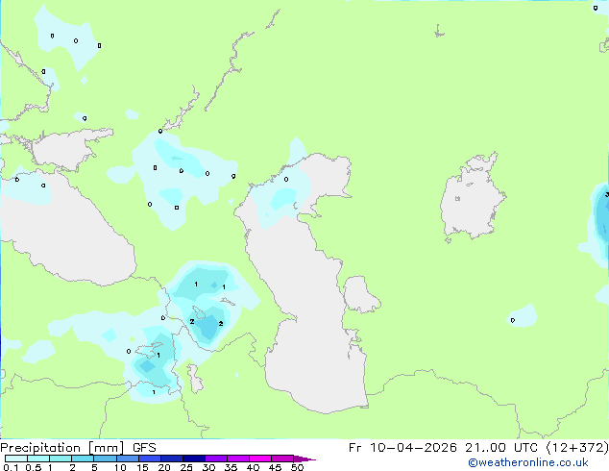Select the 5–10 mm legend swatch
The width and height of the screenshot is (609, 471).
[x=106, y=459]
